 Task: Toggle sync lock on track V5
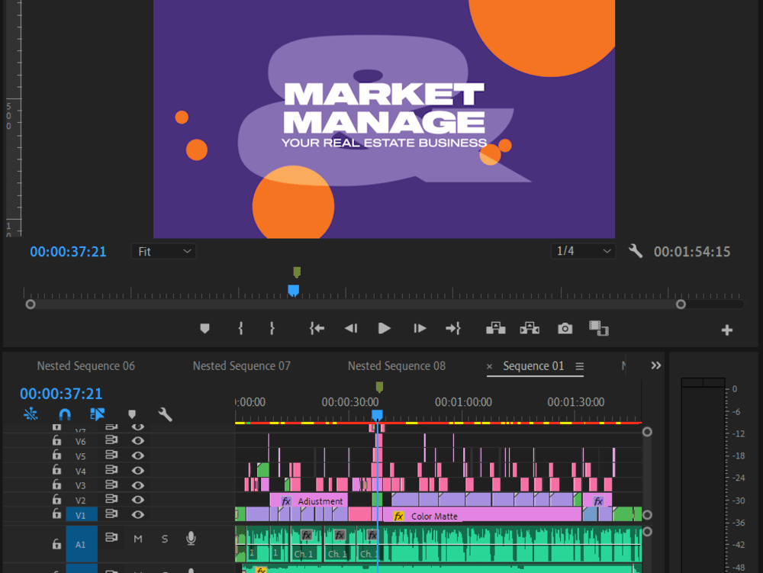(111, 455)
